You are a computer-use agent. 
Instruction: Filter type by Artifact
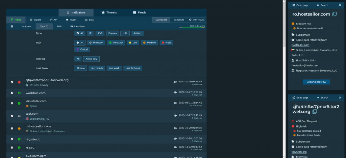pos(138,33)
